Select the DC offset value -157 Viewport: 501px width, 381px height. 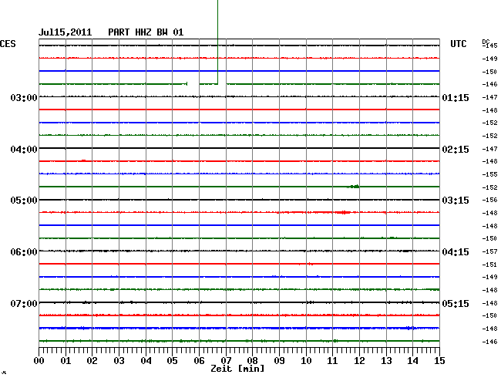click(x=490, y=251)
